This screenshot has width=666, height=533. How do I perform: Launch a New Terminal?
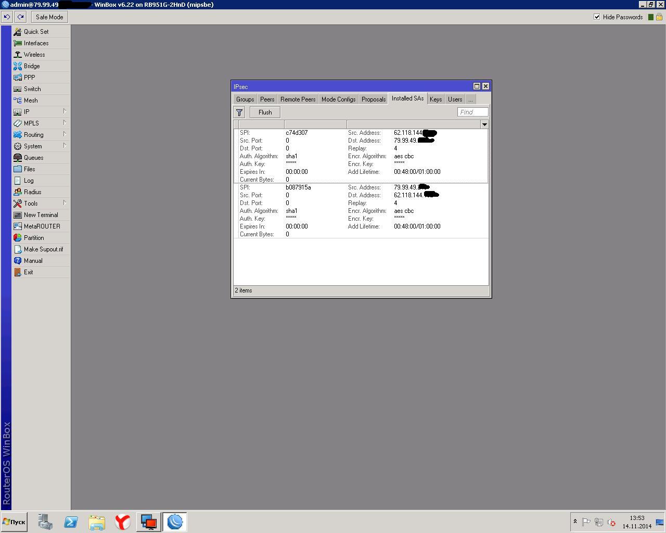[41, 215]
